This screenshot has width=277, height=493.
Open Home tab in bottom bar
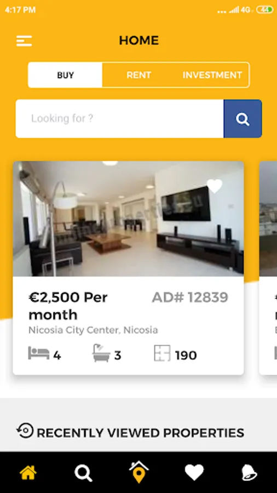[28, 473]
